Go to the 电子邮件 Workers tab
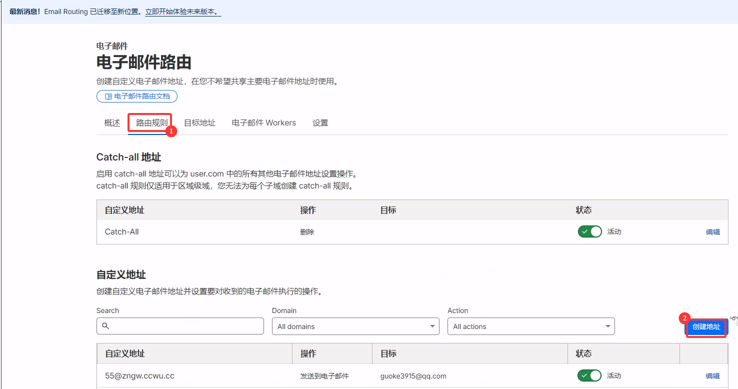Screen dimensions: 738x389 [x=263, y=123]
